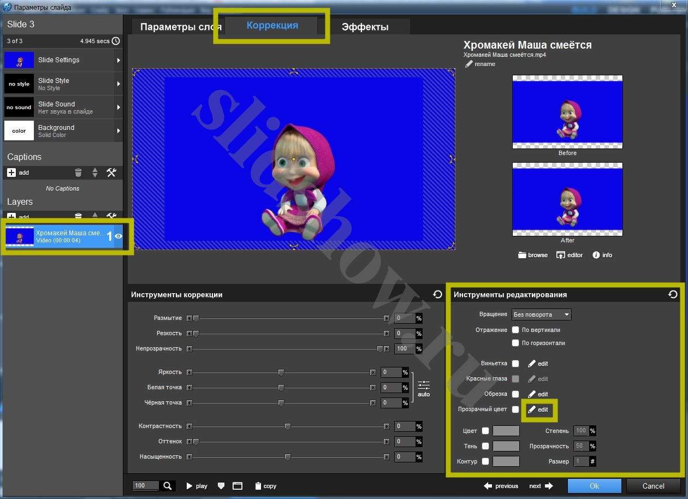Reset the Инструменты редактирования panel

click(673, 294)
